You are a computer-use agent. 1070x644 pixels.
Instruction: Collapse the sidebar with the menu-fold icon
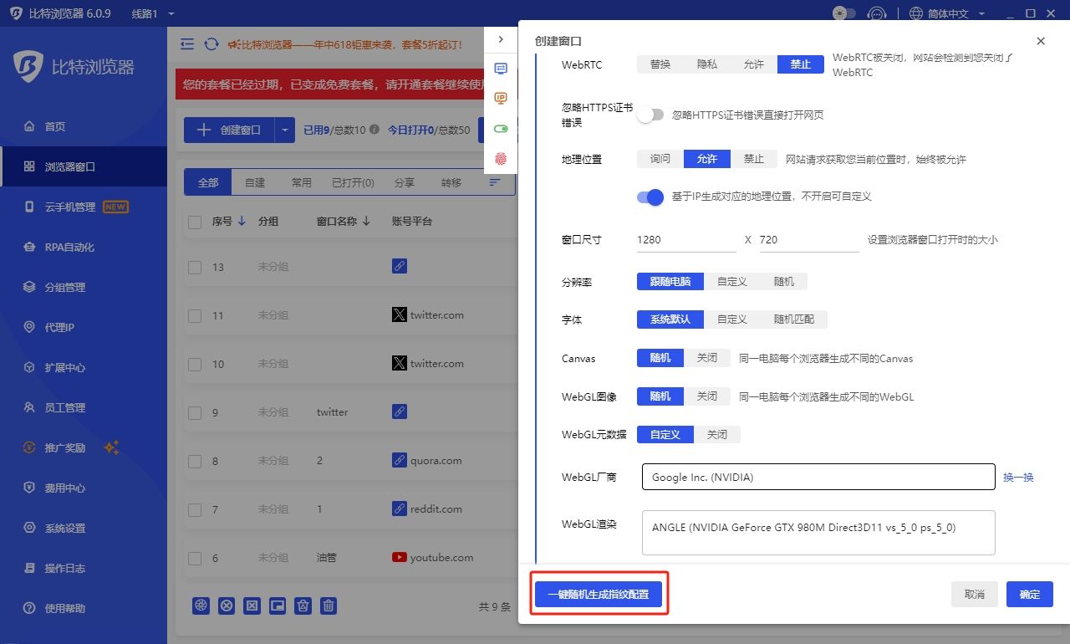point(187,44)
